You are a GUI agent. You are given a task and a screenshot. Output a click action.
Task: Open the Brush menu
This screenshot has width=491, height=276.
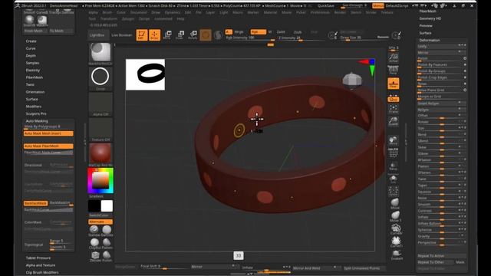107,12
